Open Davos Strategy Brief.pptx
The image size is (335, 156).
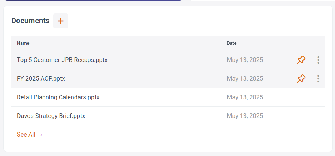(51, 116)
